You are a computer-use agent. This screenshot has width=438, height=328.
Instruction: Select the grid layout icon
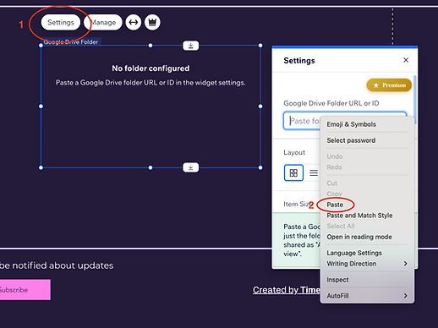[293, 172]
